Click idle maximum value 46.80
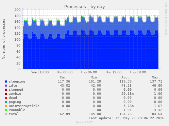The width and height of the screenshot is (169, 126). (157, 86)
